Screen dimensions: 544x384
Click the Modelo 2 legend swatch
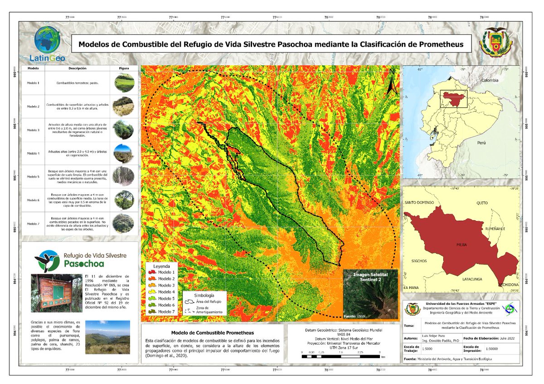tap(152, 279)
